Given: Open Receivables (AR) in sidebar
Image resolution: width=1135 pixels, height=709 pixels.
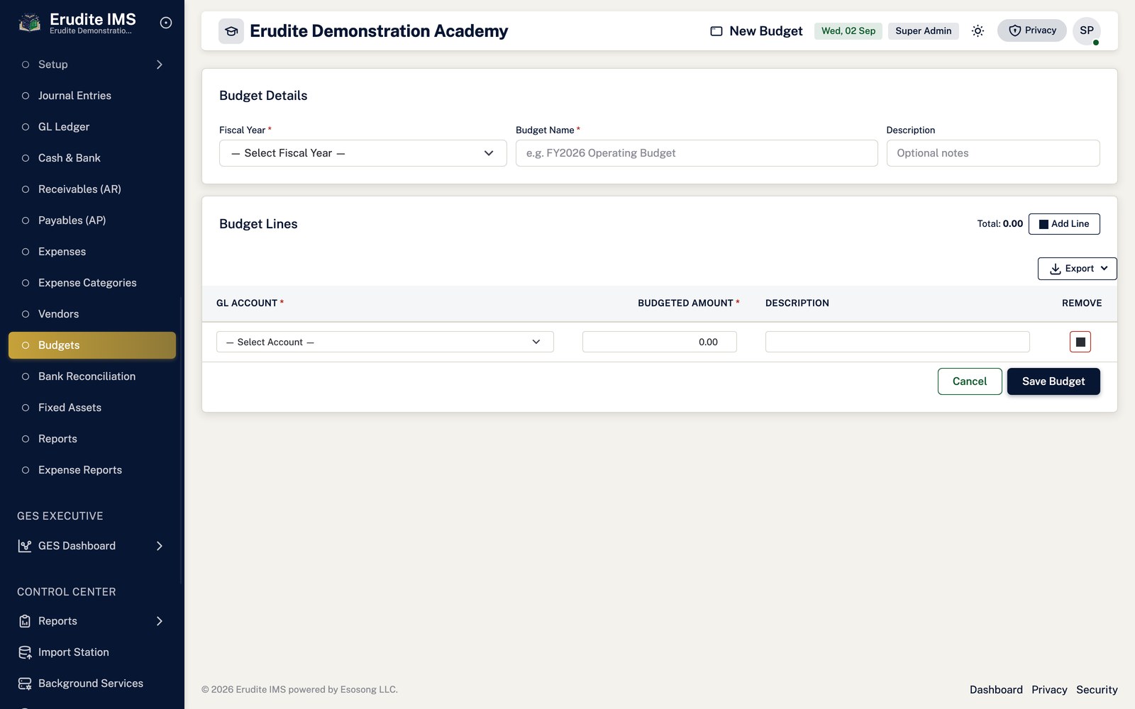Looking at the screenshot, I should pos(92,189).
